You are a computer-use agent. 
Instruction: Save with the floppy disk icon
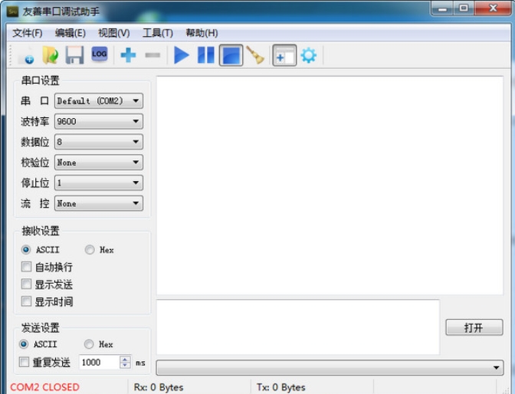tap(74, 55)
